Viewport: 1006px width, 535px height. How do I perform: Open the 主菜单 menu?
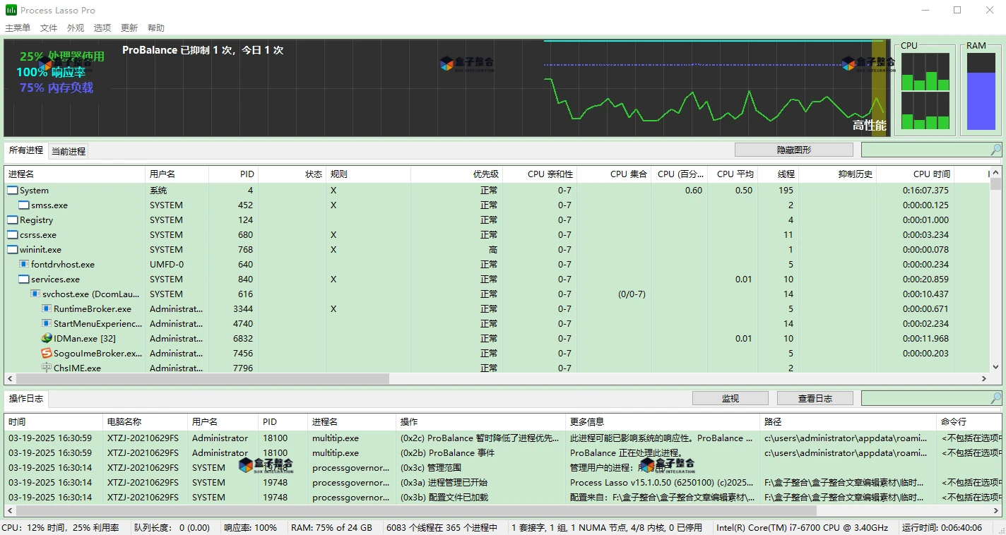click(x=18, y=28)
